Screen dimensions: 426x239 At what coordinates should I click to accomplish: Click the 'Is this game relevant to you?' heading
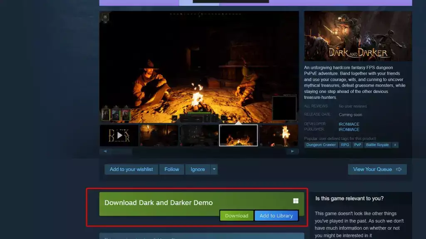click(349, 198)
